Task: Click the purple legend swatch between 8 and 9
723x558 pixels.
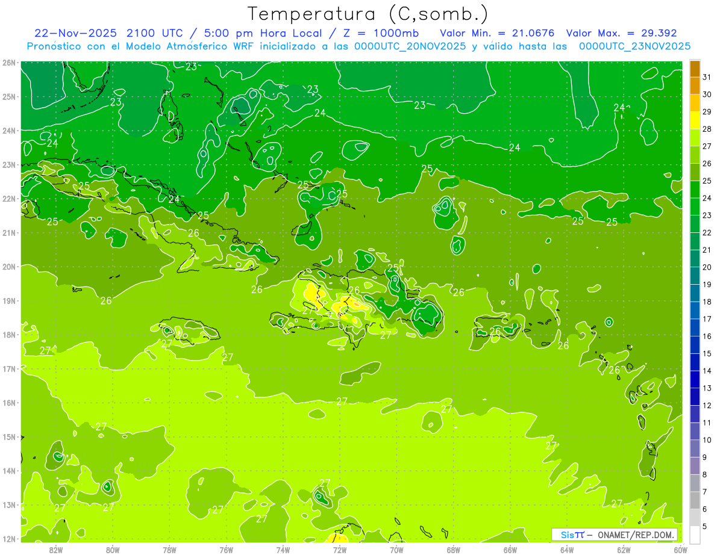Action: [x=695, y=465]
